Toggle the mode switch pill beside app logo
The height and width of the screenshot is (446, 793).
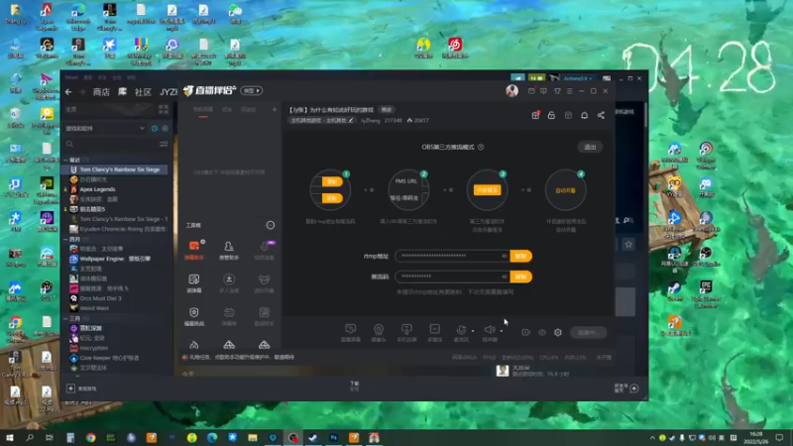[x=252, y=90]
